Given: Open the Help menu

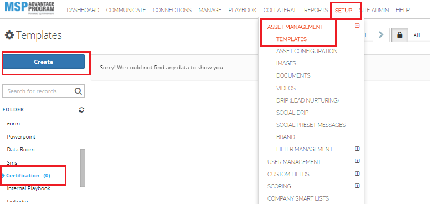Looking at the screenshot, I should 403,10.
